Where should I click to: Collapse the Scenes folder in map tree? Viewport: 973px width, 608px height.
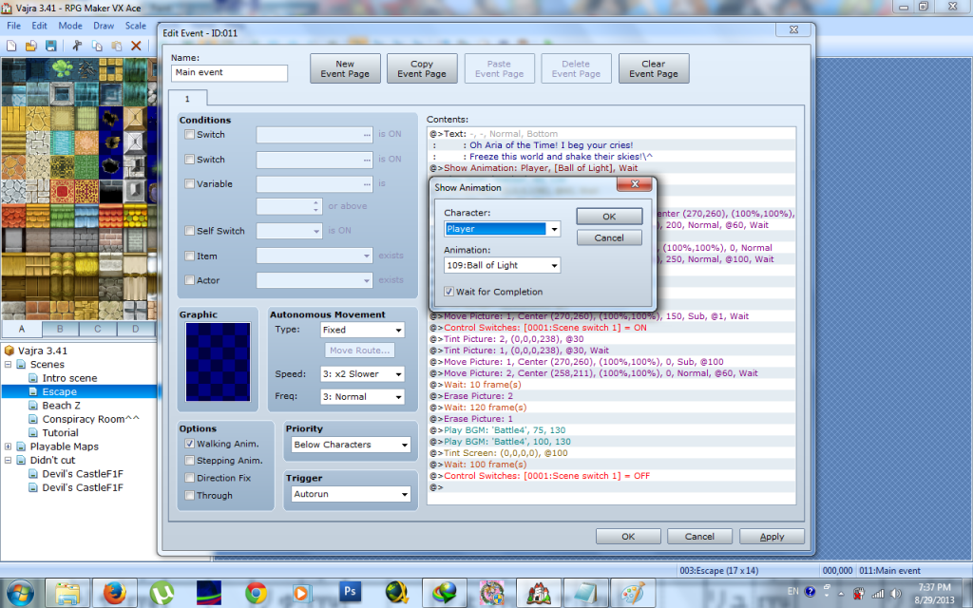pos(8,364)
